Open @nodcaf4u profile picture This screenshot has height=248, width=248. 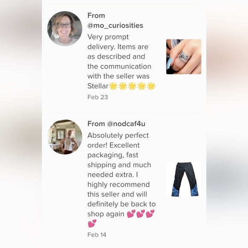coord(65,137)
